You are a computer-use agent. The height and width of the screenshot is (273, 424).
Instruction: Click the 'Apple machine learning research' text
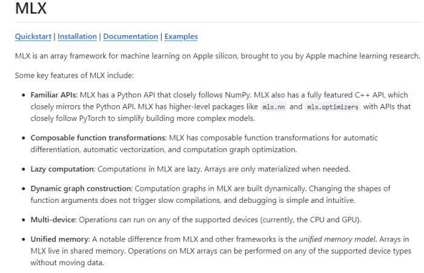[363, 56]
